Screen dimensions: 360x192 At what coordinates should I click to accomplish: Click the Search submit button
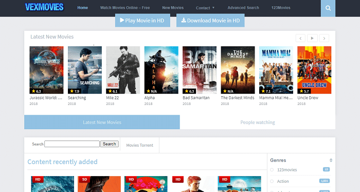pyautogui.click(x=110, y=144)
